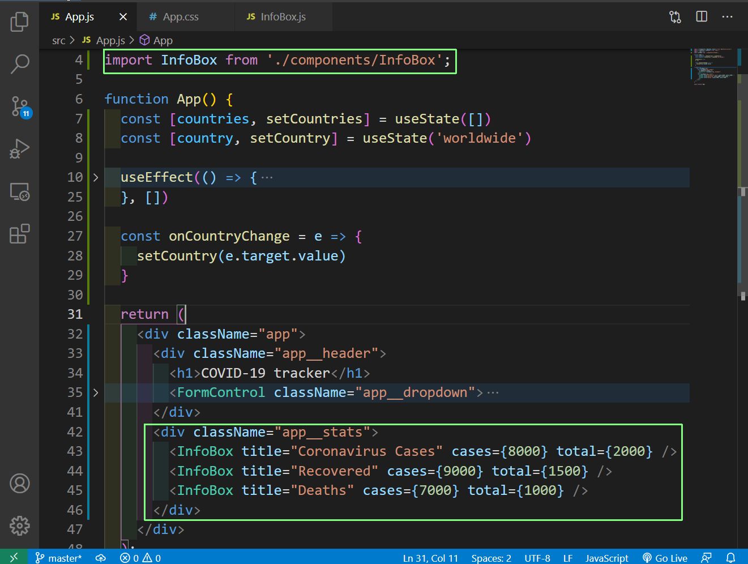Click InfoBox titled Recovered

(x=391, y=471)
